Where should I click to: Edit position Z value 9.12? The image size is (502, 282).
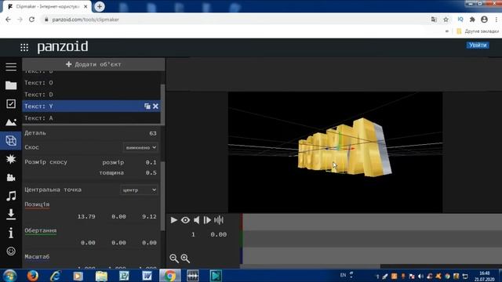tap(149, 217)
